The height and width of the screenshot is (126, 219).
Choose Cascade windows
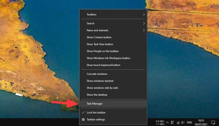113,74
